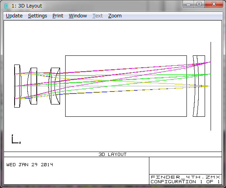
Task: Open the Print menu
Action: (x=58, y=16)
